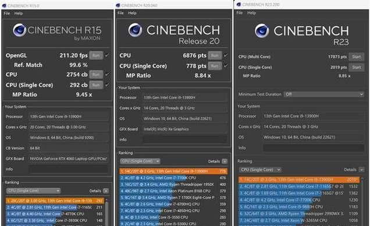Open ranking type dropdown in R23
This screenshot has width=370, height=226.
[x=260, y=169]
